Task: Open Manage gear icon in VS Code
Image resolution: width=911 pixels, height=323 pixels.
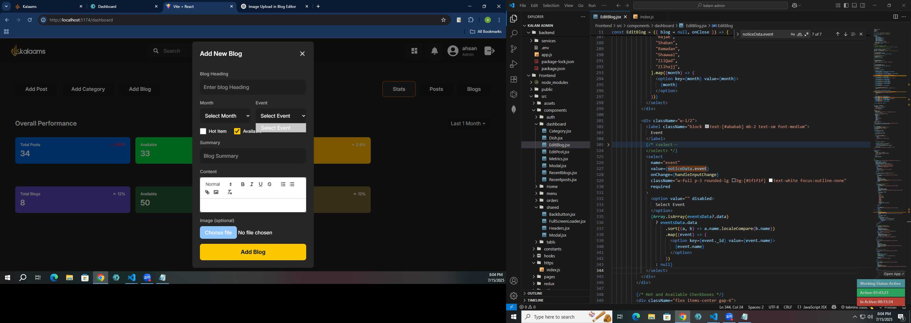Action: coord(513,296)
